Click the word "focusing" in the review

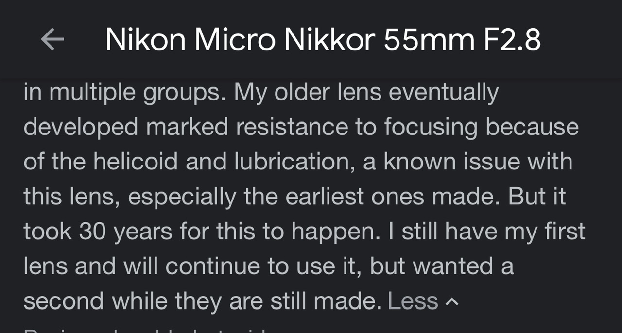click(431, 128)
